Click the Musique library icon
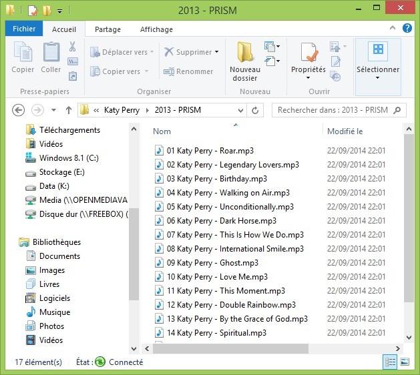 [x=31, y=312]
